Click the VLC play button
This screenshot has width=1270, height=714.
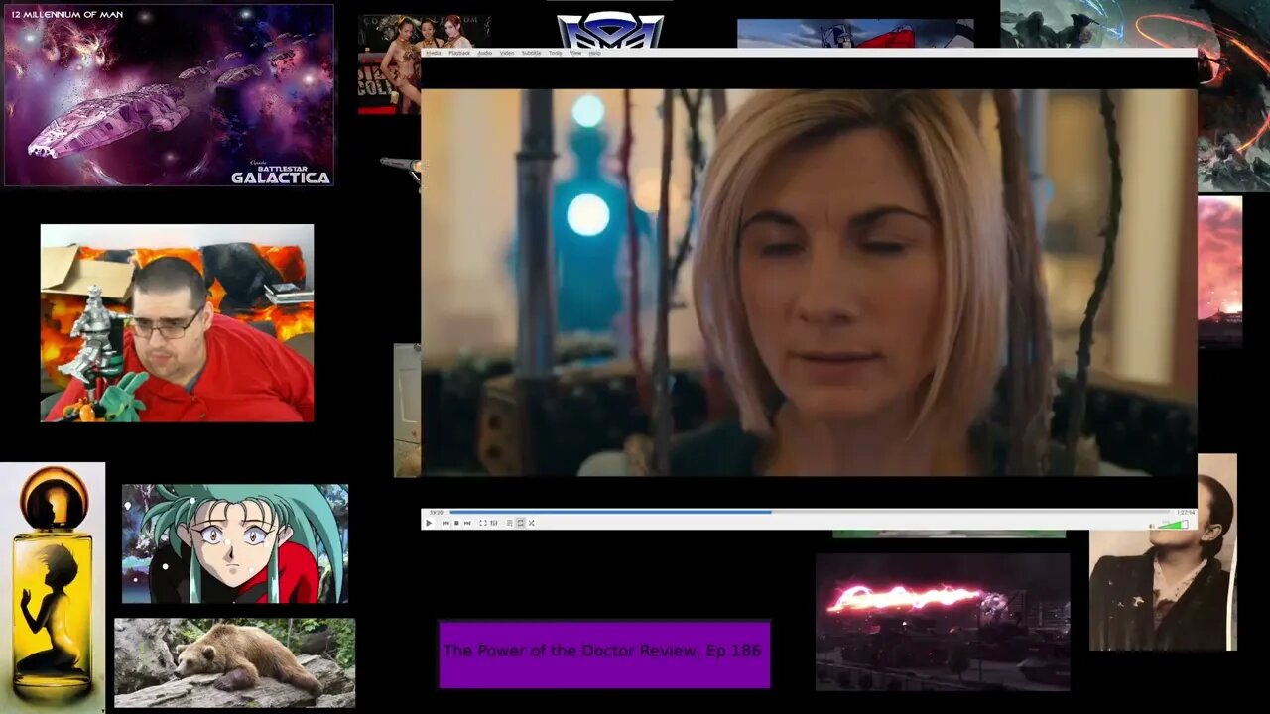click(x=429, y=523)
